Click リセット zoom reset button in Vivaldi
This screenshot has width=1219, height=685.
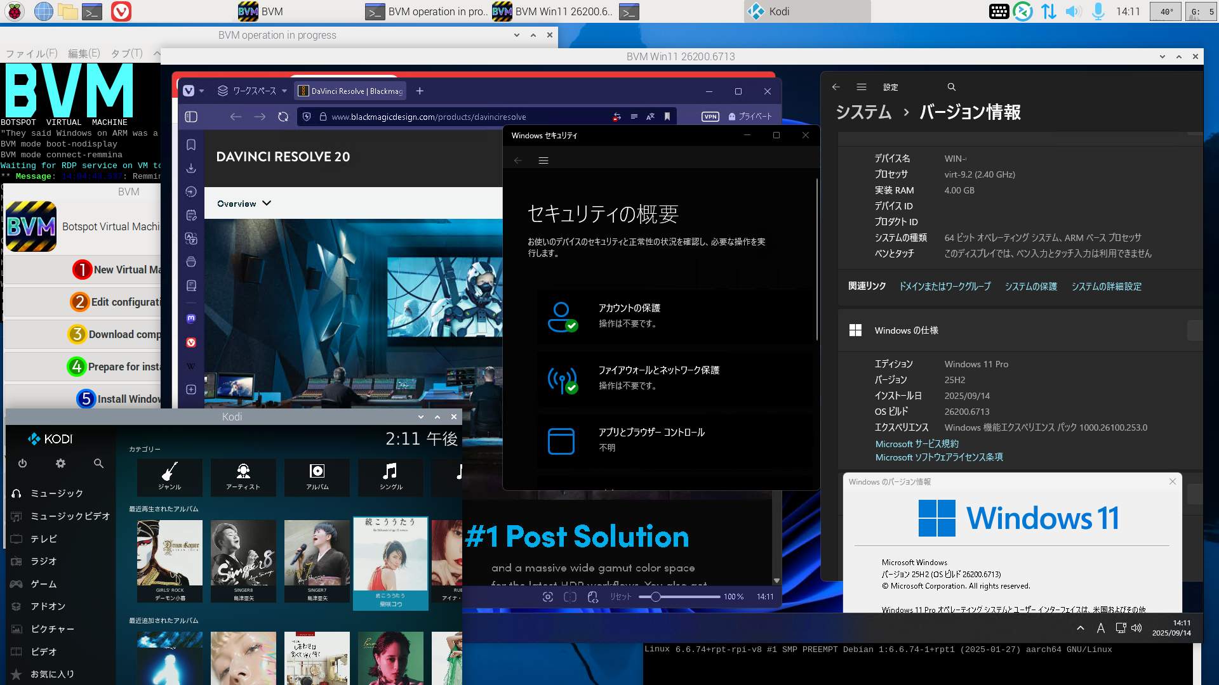(620, 597)
